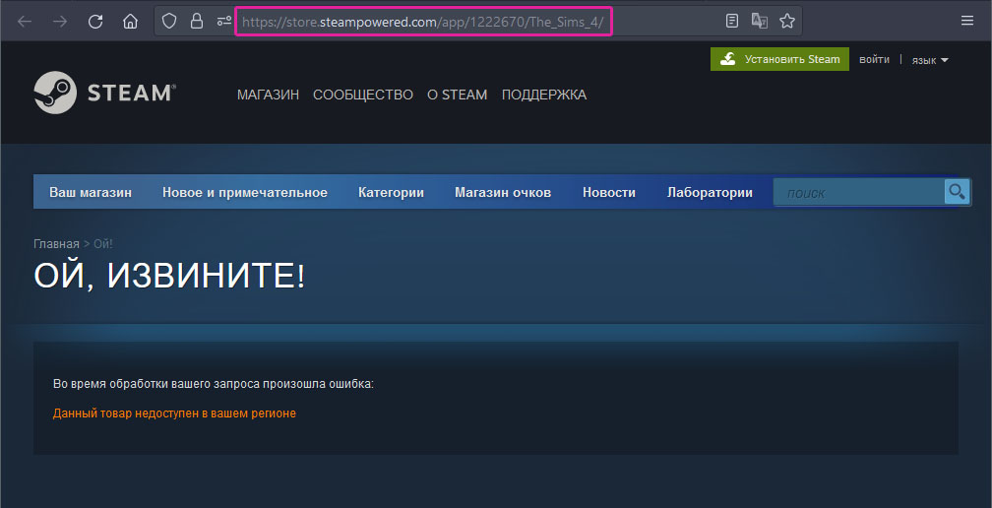Open the Категории menu

[x=391, y=193]
